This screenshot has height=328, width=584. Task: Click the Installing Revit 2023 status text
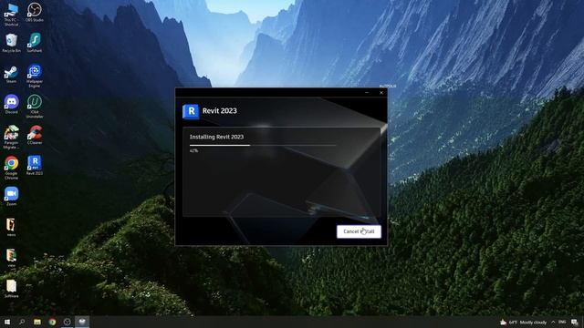point(216,137)
